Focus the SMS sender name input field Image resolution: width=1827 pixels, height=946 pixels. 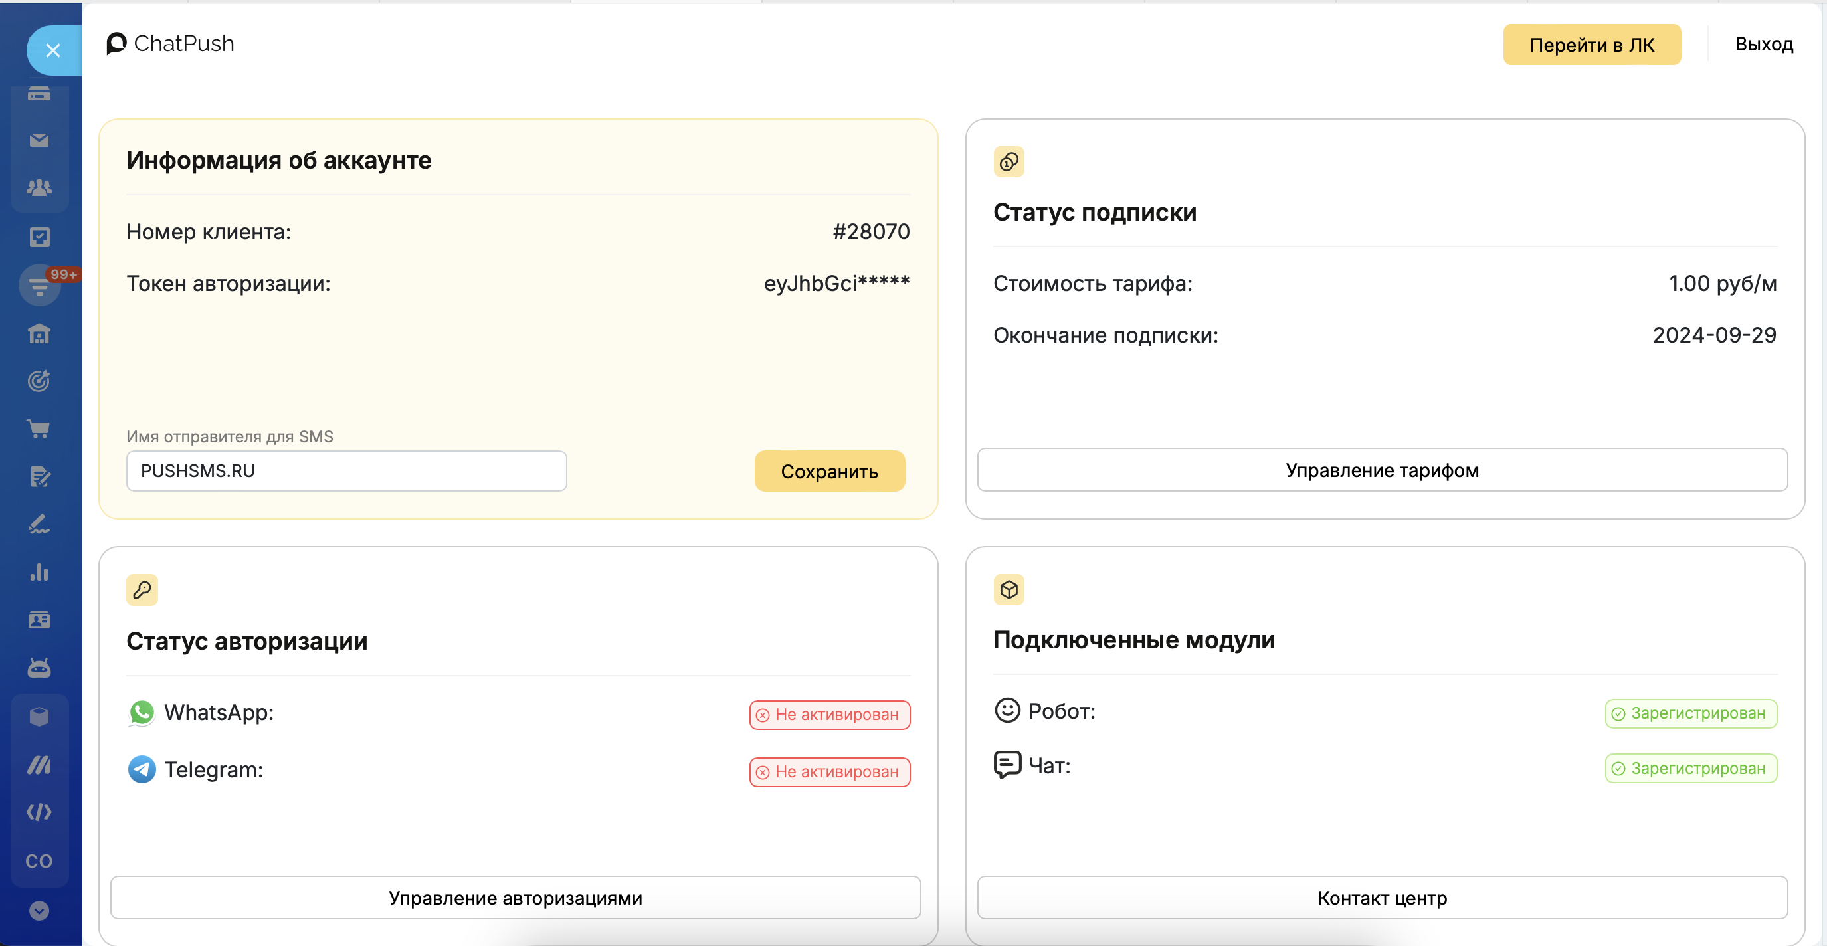pos(346,471)
